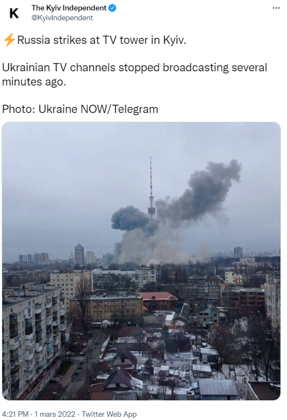Screen dimensions: 287x420
Task: Open the attached photo of Kyiv
Action: pyautogui.click(x=141, y=261)
